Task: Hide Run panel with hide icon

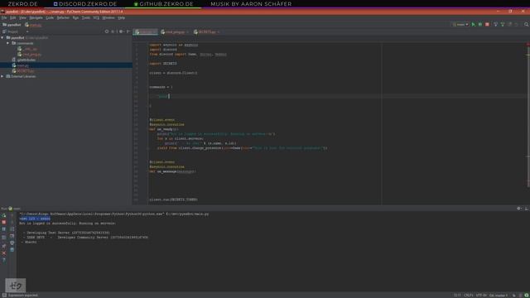Action: 527,209
